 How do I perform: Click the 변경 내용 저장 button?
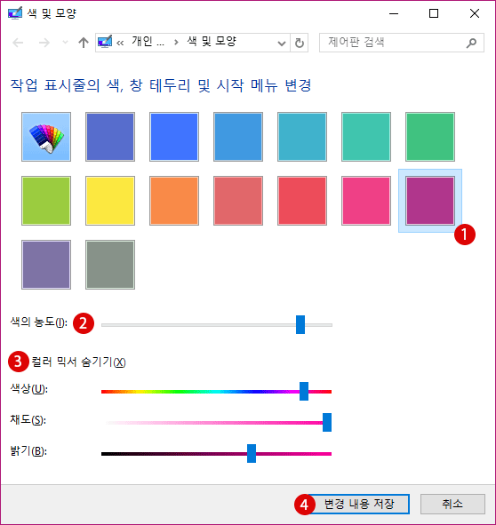359,504
